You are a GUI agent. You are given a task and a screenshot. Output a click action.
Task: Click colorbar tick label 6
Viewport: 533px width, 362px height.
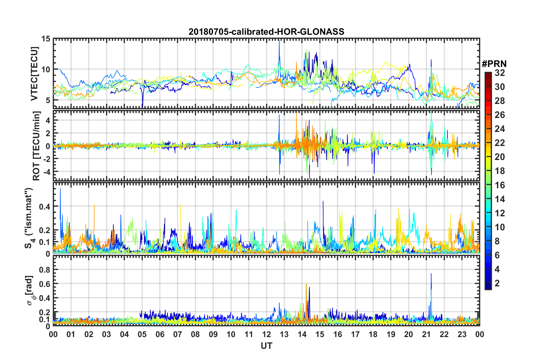(497, 255)
